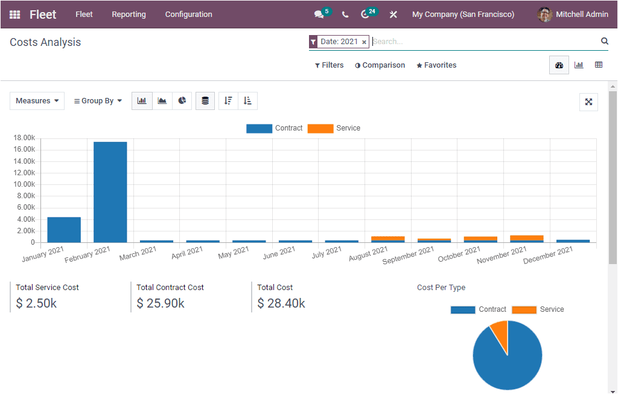Expand the Group By options
The height and width of the screenshot is (394, 618).
(x=98, y=100)
